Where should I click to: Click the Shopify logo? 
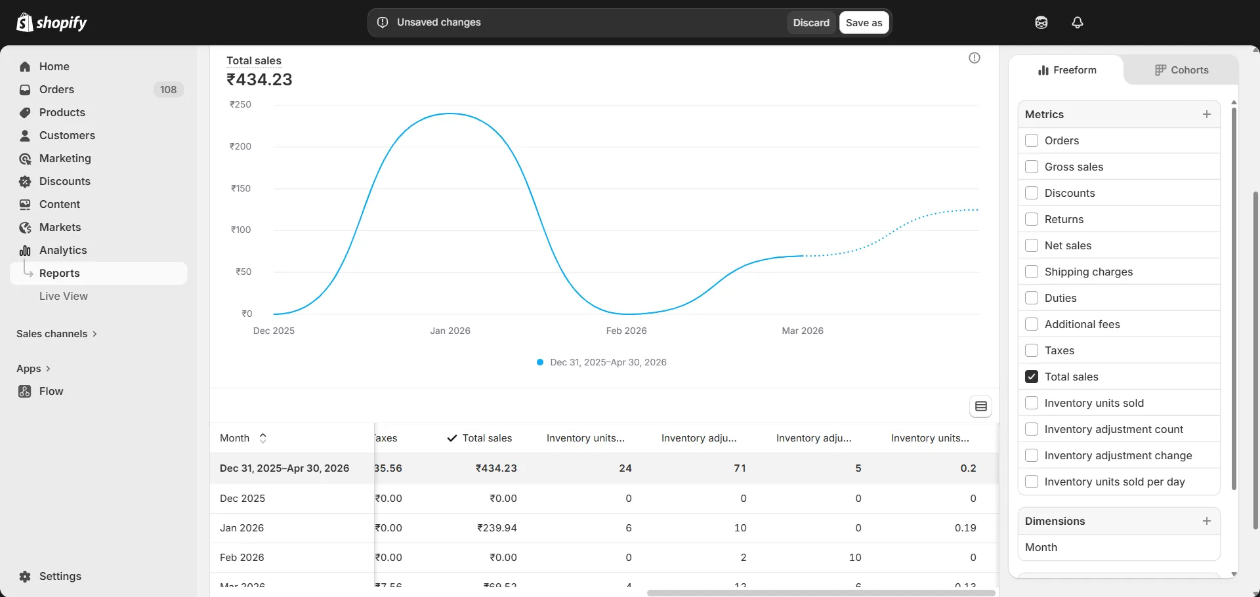51,22
